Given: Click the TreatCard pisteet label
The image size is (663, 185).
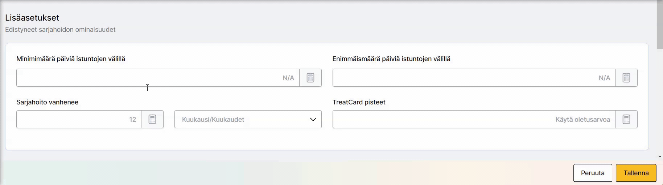Looking at the screenshot, I should [359, 102].
